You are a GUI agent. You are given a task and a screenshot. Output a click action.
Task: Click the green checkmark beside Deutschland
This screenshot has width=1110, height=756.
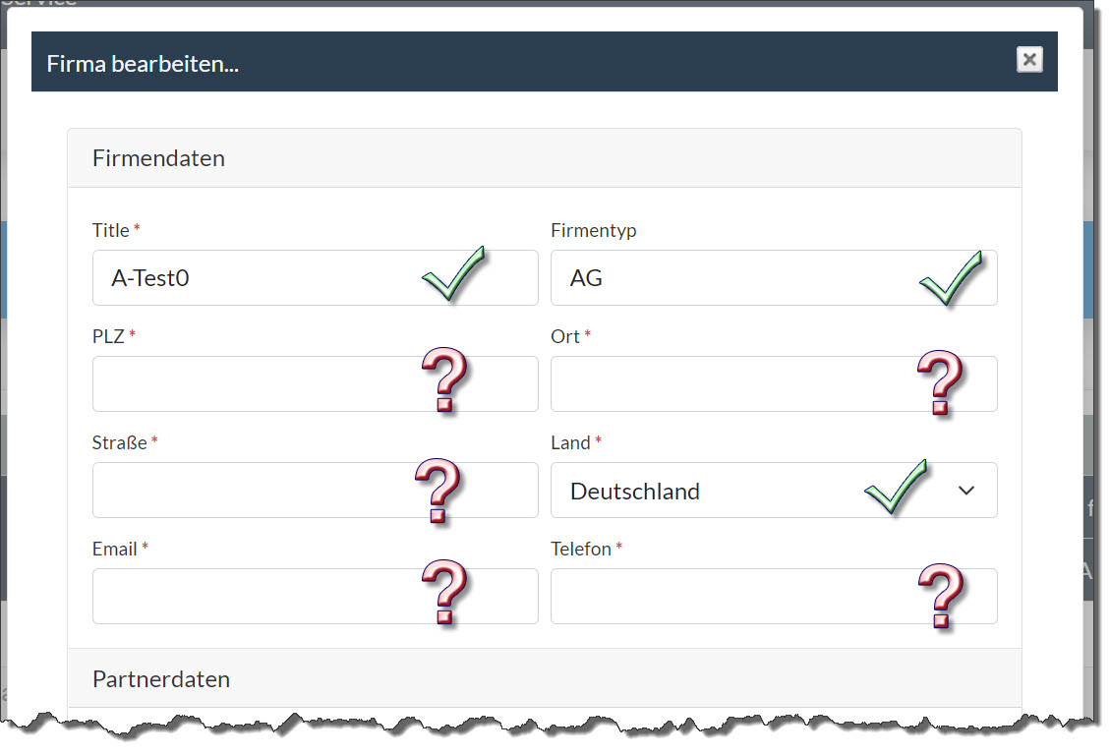895,486
